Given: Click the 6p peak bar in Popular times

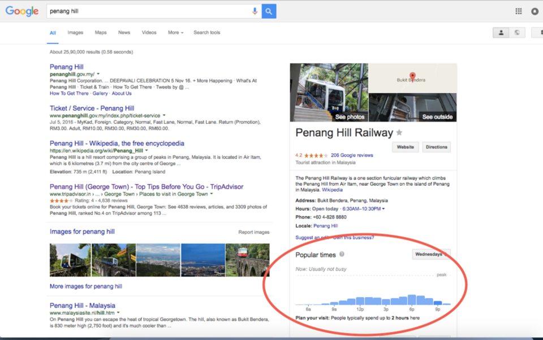Looking at the screenshot, I should (412, 299).
